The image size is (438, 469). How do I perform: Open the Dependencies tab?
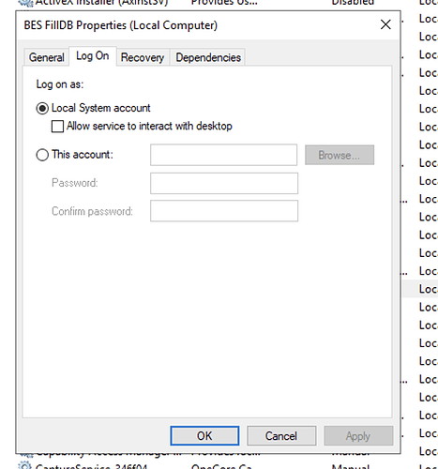coord(208,57)
